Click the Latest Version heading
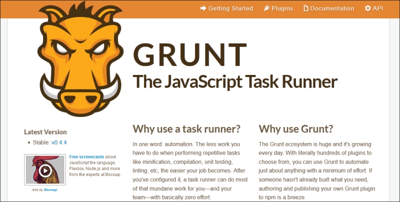 45,132
